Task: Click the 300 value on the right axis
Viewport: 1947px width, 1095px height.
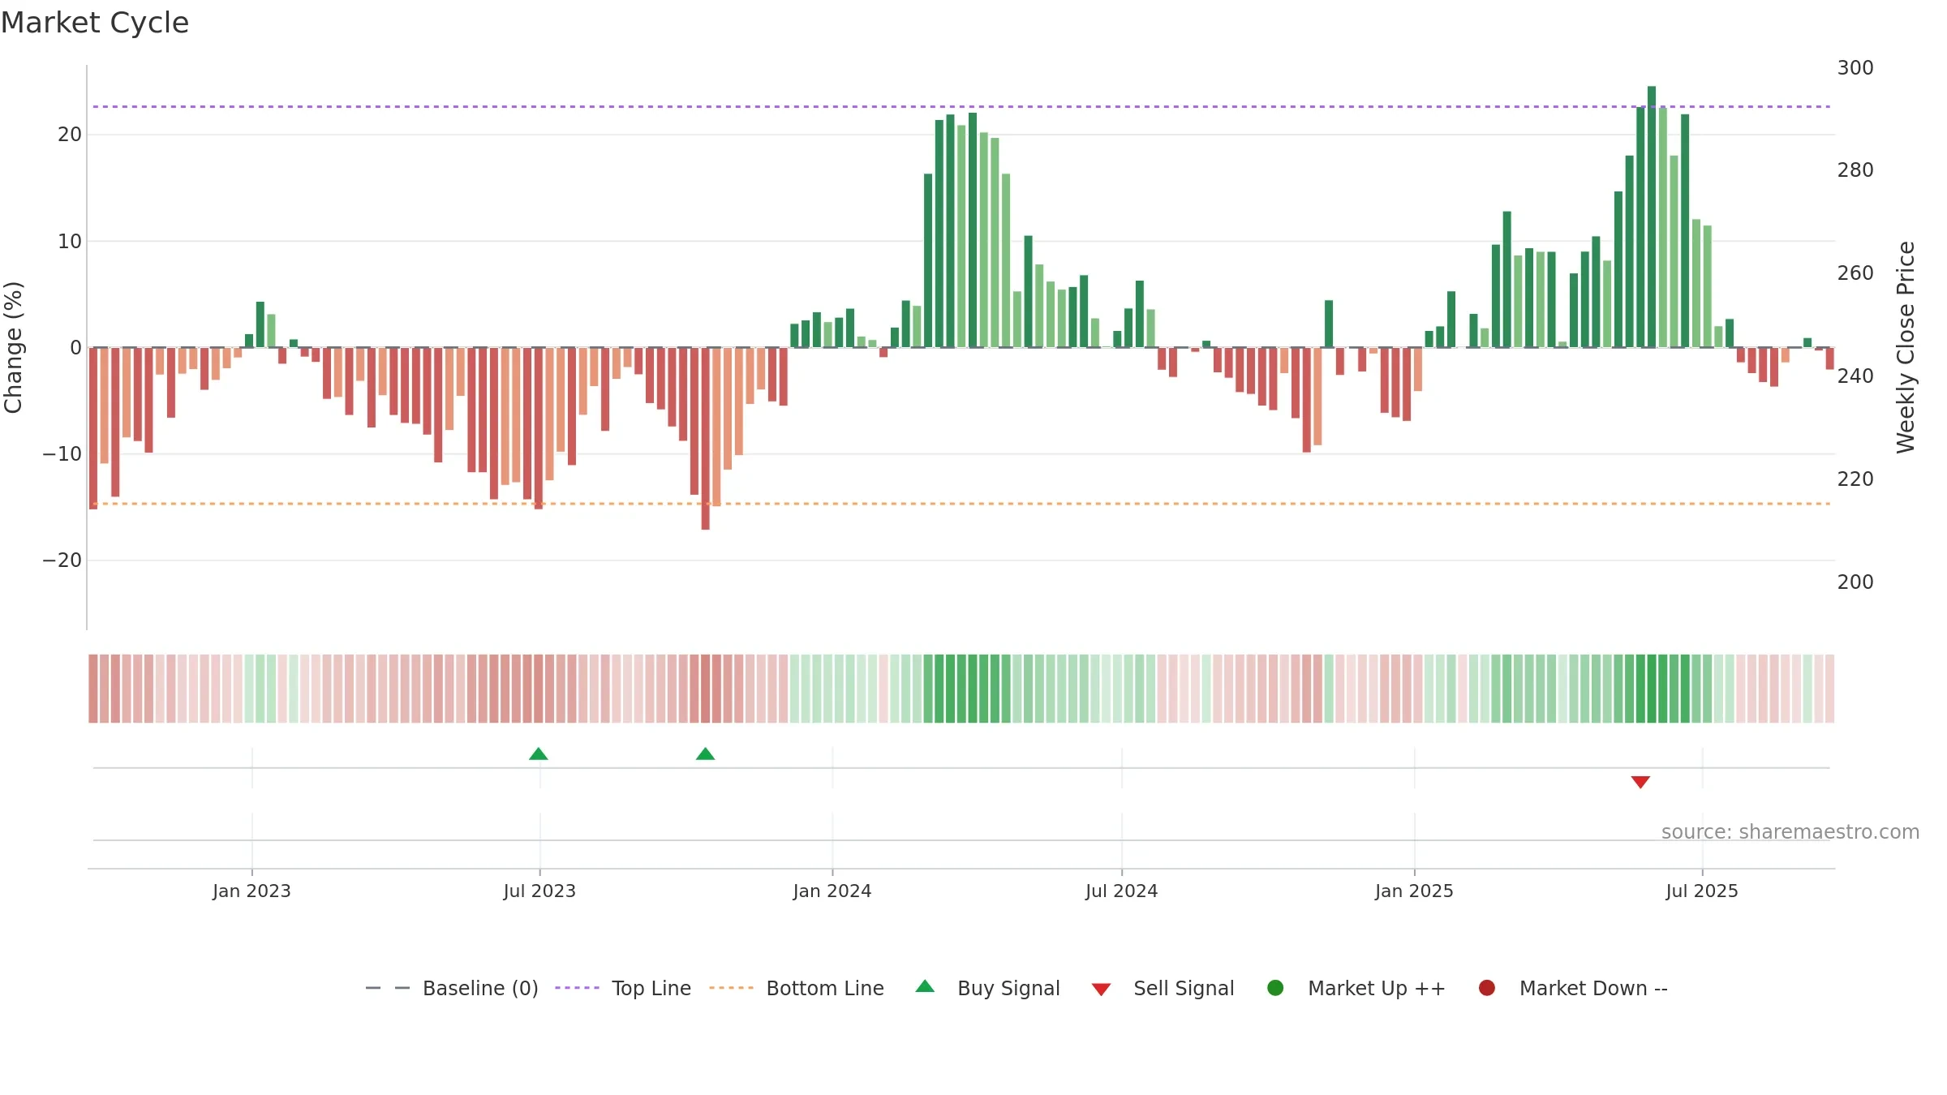Action: (x=1855, y=67)
